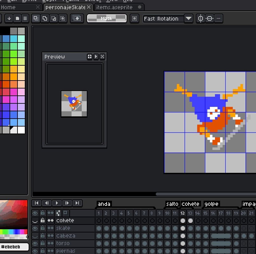
Task: Select the cabeza layer name
Action: [66, 236]
